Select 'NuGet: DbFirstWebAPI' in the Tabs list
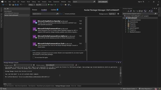The image size is (161, 90). pos(17,15)
